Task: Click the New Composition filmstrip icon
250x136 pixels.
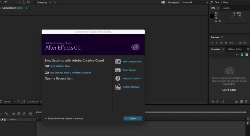Action: coord(118,61)
